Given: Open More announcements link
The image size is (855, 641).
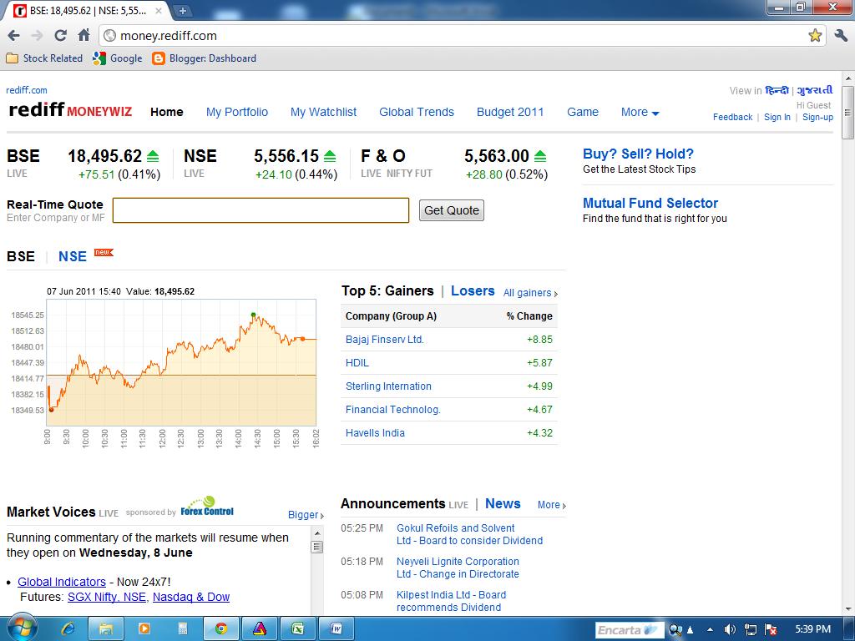Looking at the screenshot, I should (x=551, y=505).
